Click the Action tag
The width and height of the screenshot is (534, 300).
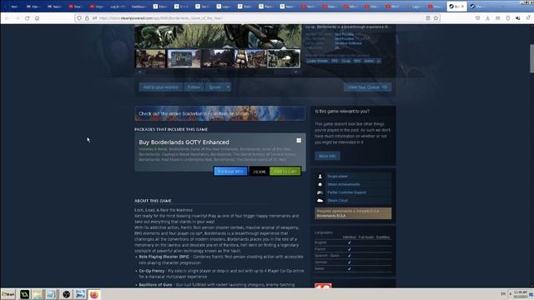[369, 61]
